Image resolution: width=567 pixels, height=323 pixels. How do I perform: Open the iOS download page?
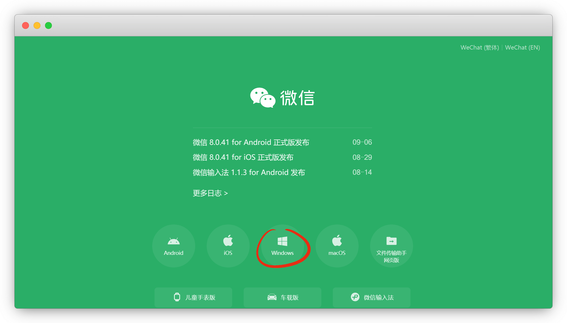point(228,246)
